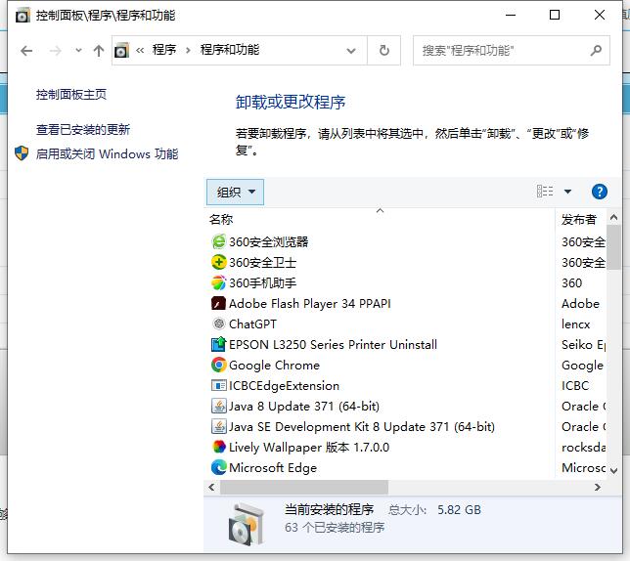
Task: Expand the address bar history dropdown
Action: pyautogui.click(x=351, y=50)
